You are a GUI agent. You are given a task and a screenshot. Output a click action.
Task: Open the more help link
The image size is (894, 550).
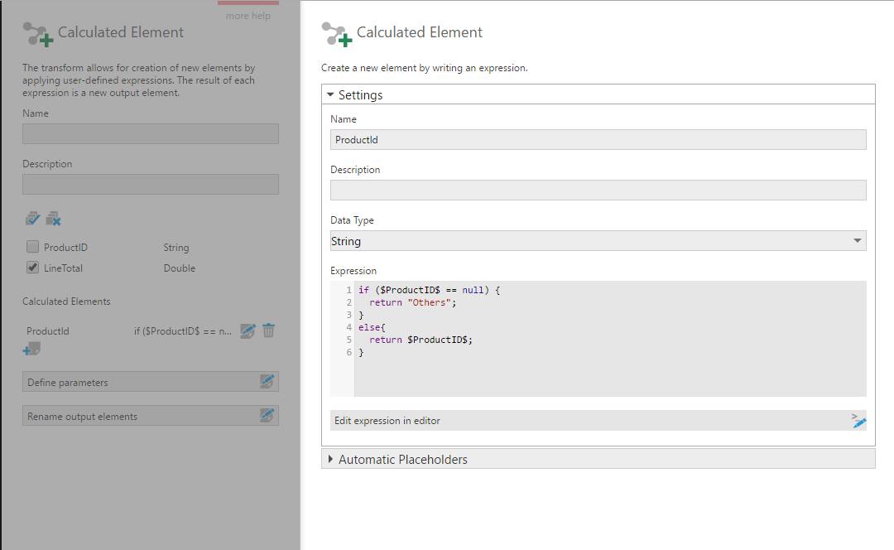[248, 15]
